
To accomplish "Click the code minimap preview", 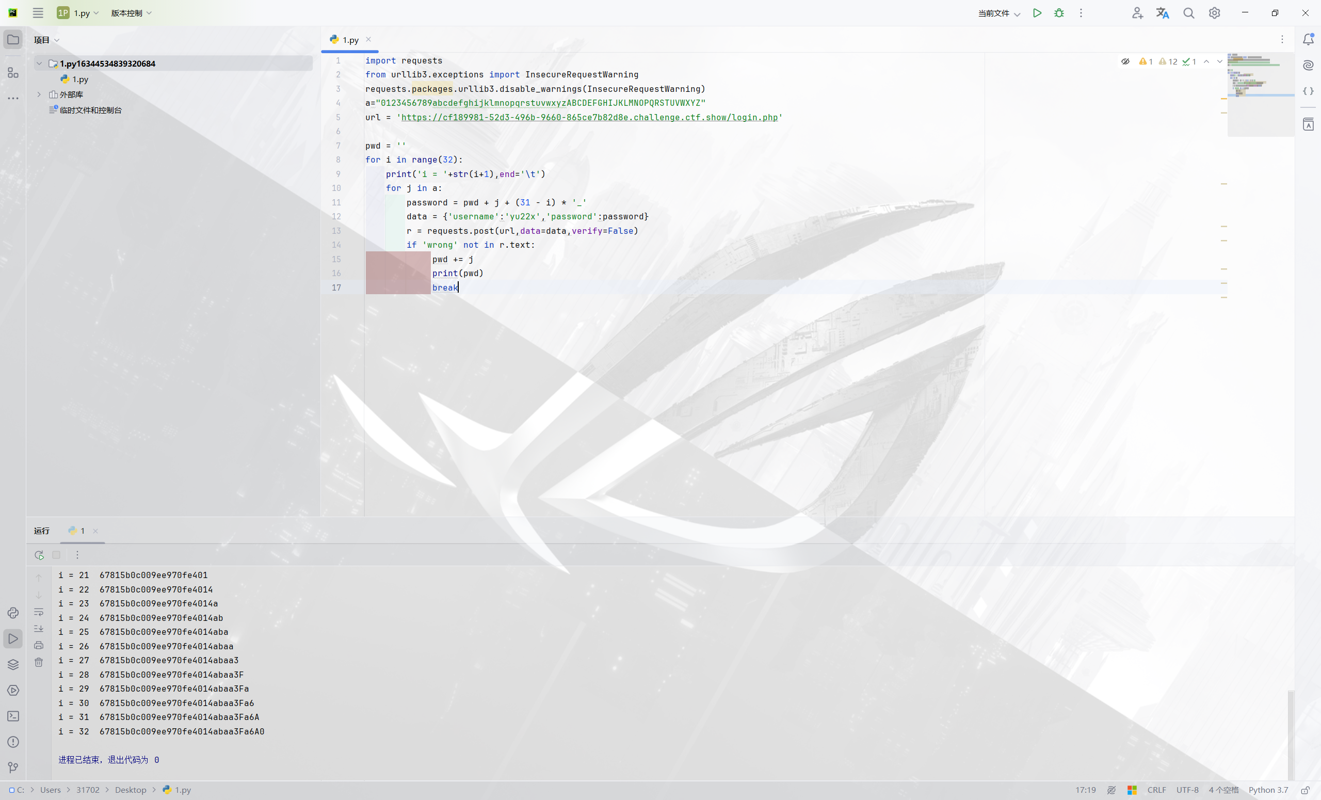I will coord(1261,94).
